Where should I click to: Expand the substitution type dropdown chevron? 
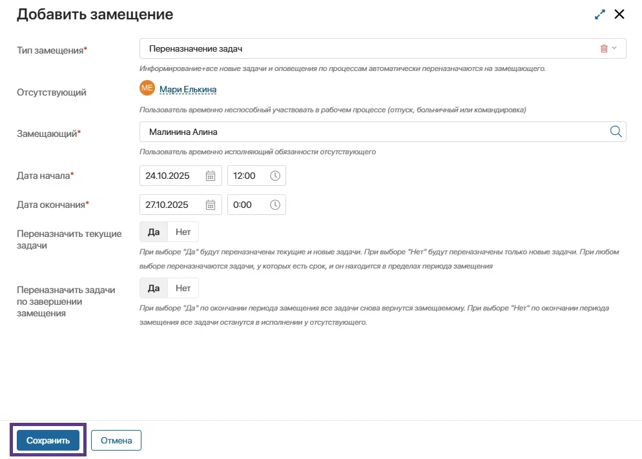point(614,48)
